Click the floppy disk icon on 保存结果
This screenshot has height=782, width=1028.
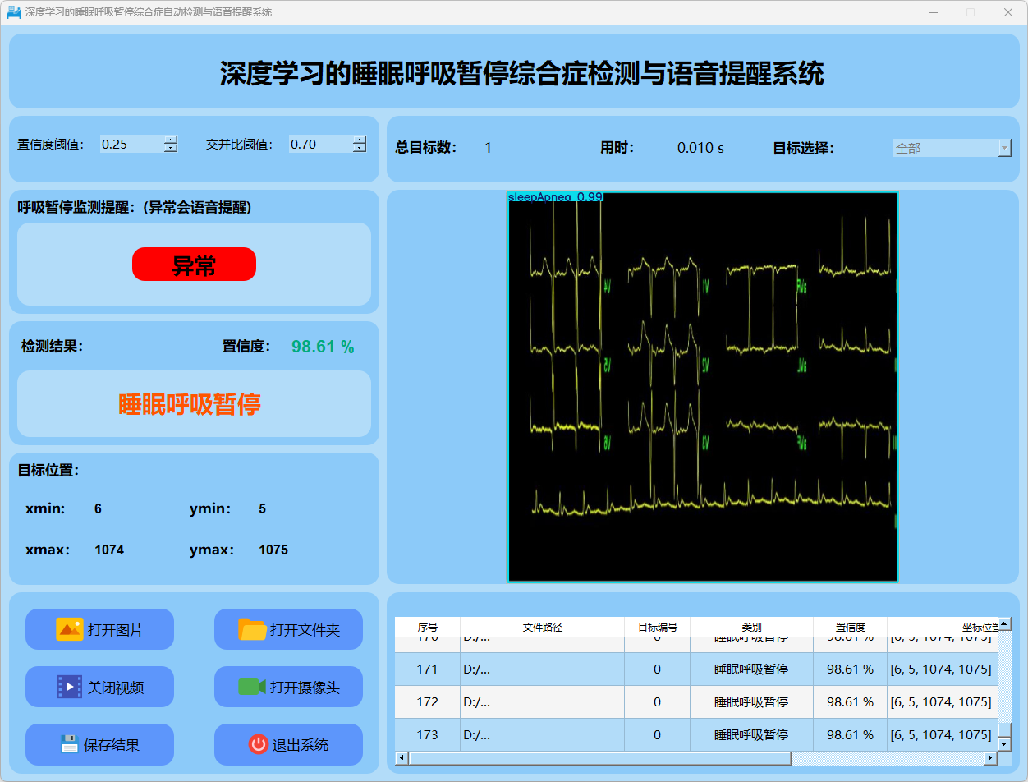(x=69, y=744)
